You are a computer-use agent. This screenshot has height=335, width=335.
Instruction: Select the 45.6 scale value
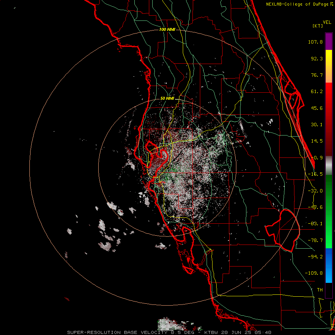(317, 108)
